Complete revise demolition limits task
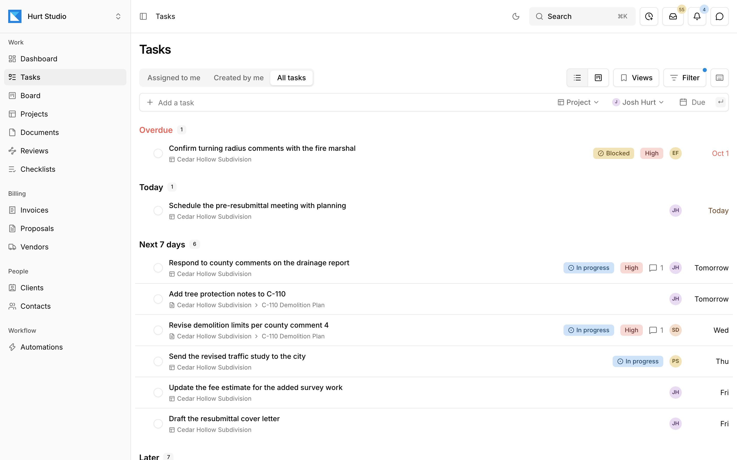737x460 pixels. coord(158,330)
